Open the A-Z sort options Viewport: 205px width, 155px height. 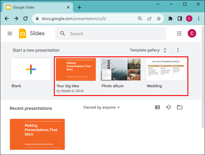pyautogui.click(x=168, y=107)
